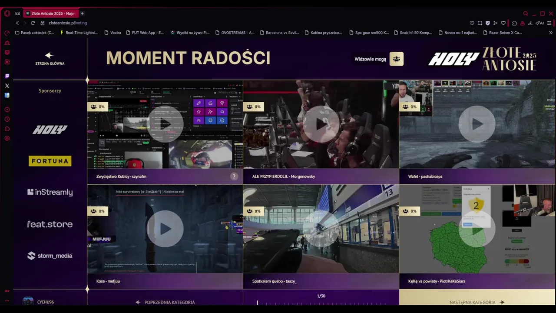Expand hidden bookmarks with double chevron
The height and width of the screenshot is (313, 556).
551,33
